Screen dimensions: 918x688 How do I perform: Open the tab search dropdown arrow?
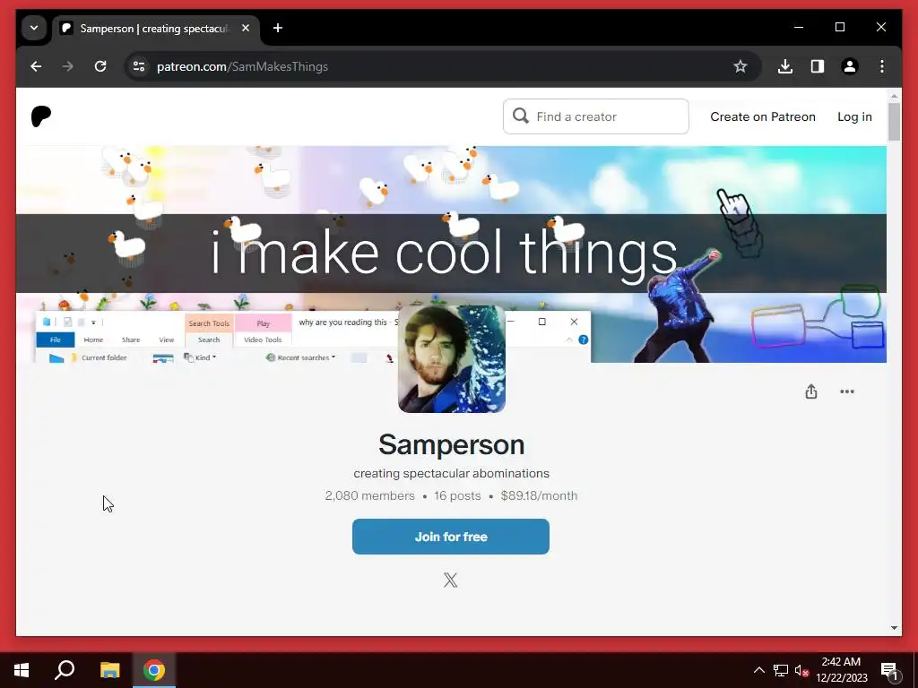34,28
